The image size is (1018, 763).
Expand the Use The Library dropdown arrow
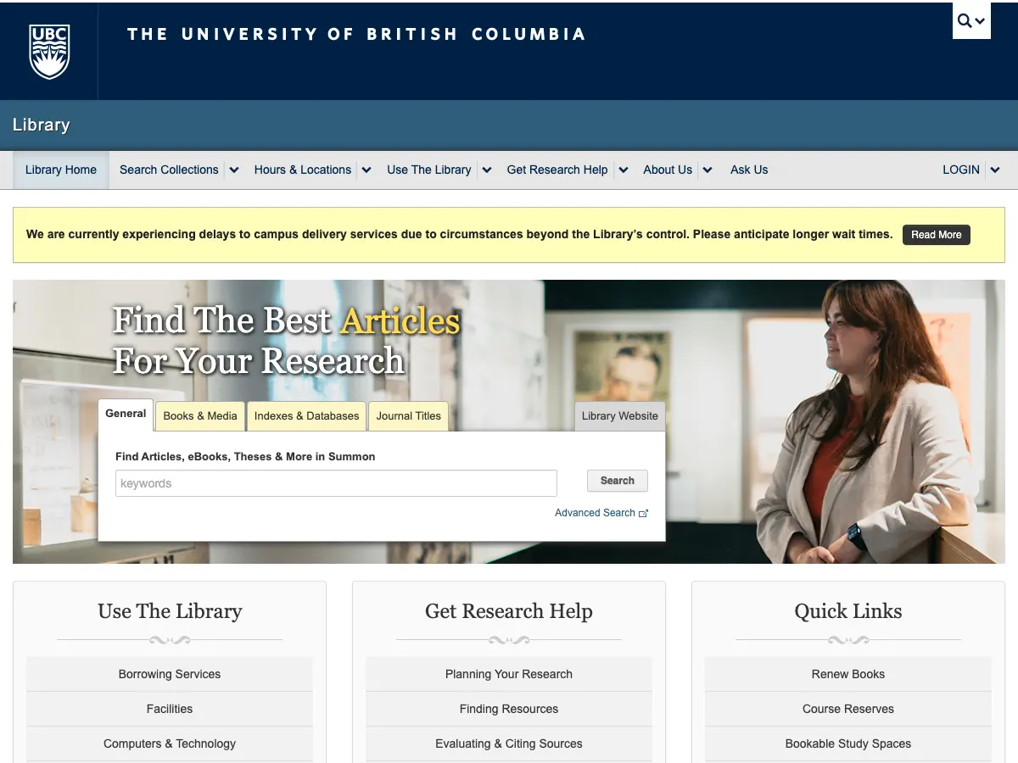487,170
